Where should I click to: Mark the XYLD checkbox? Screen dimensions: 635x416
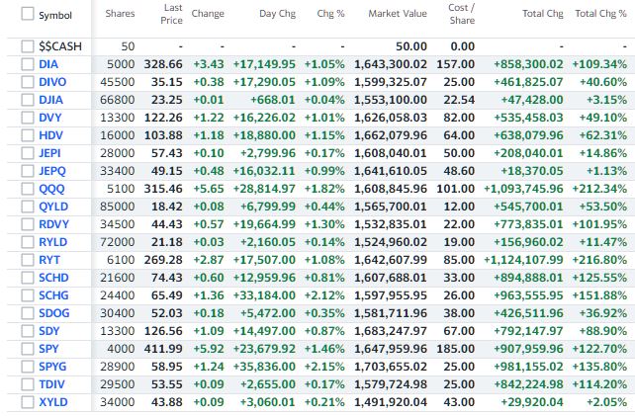tap(27, 402)
